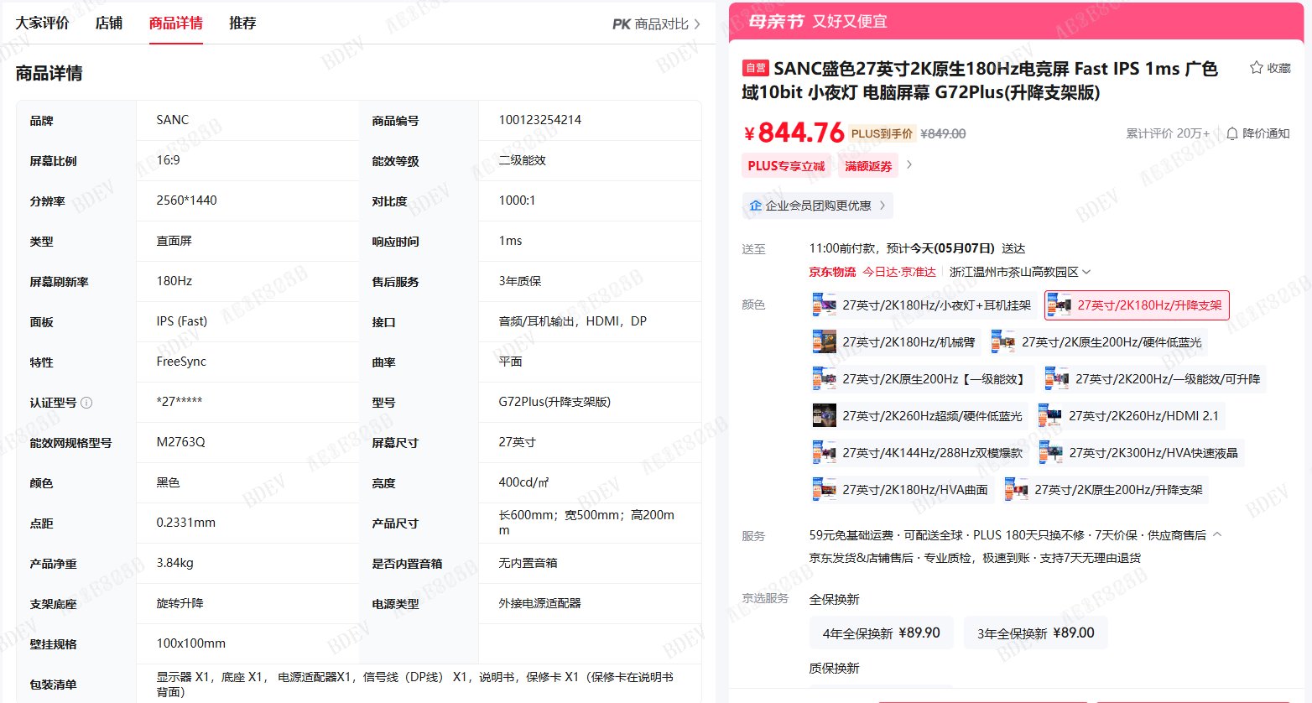Select option 27英寸/2K300Hz/HVA快速液晶
1312x703 pixels.
(1139, 453)
